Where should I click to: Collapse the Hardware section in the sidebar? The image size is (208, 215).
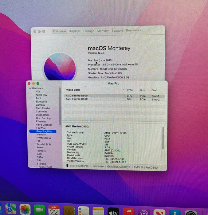[30, 88]
